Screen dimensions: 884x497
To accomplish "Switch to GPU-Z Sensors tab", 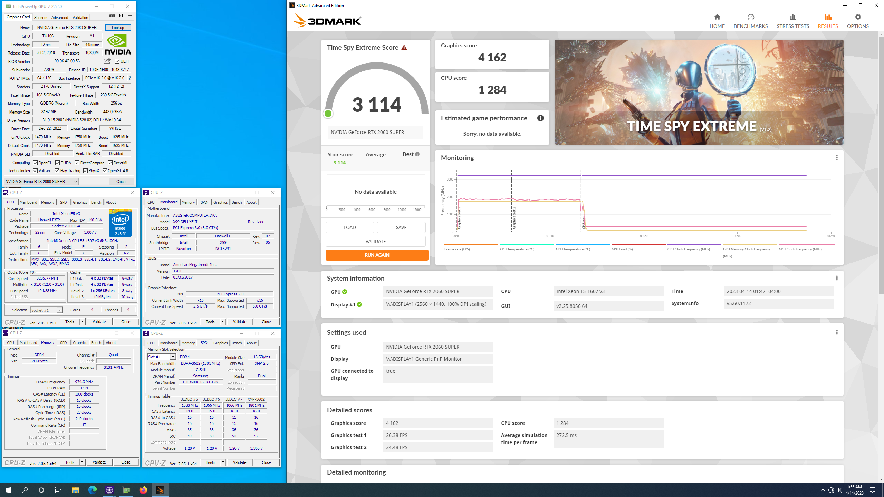I will [41, 18].
